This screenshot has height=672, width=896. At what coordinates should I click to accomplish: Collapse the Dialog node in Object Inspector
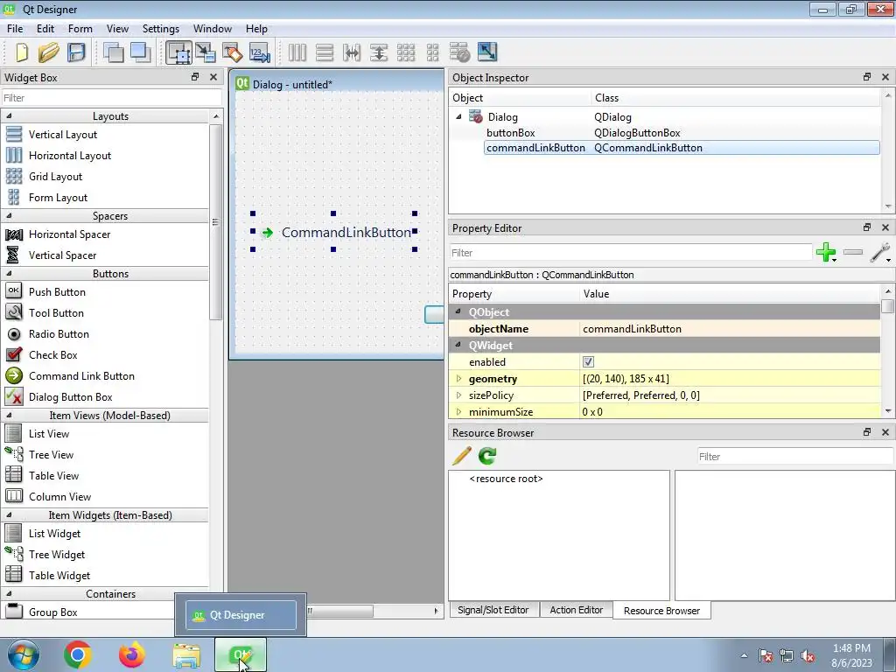click(x=458, y=116)
